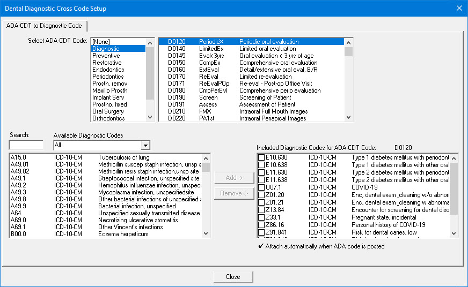Click the Search input field
Screen dimensions: 468x287
click(26, 145)
